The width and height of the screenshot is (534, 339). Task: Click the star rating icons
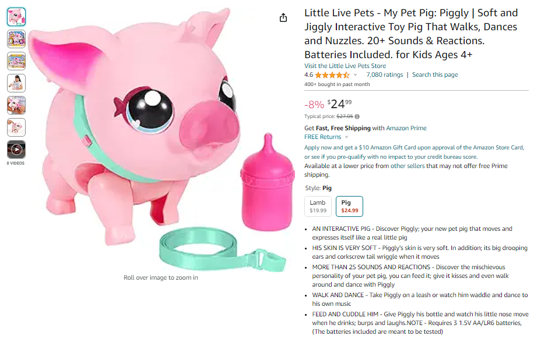[332, 75]
